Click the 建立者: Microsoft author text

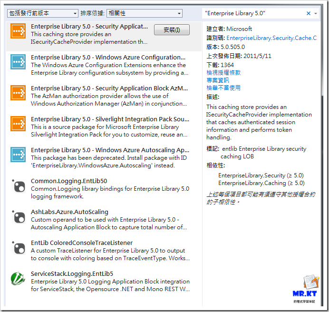229,29
